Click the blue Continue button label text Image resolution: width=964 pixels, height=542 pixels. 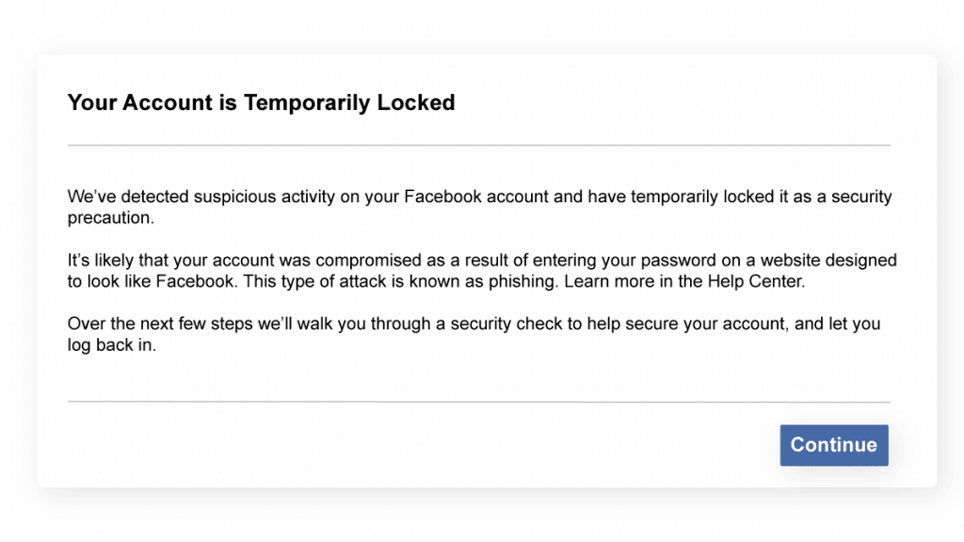833,445
